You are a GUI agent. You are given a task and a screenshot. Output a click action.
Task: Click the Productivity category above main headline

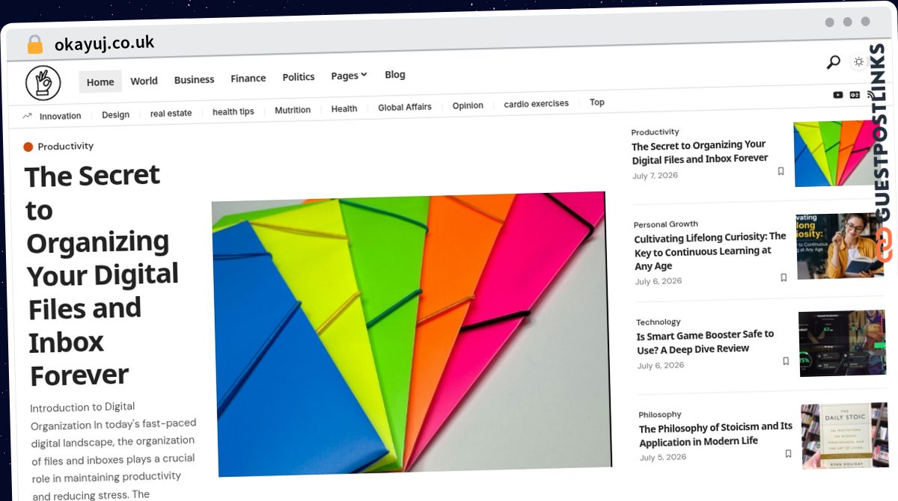click(x=66, y=147)
